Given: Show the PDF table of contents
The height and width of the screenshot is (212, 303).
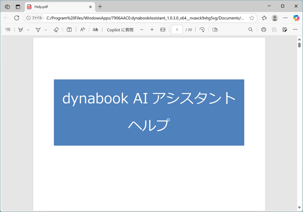Looking at the screenshot, I should [x=8, y=29].
